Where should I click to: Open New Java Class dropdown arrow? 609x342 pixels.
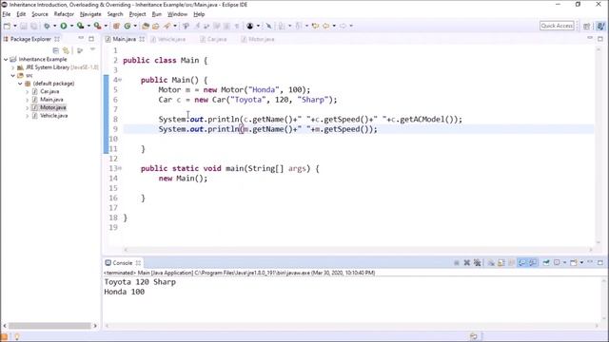click(x=135, y=26)
